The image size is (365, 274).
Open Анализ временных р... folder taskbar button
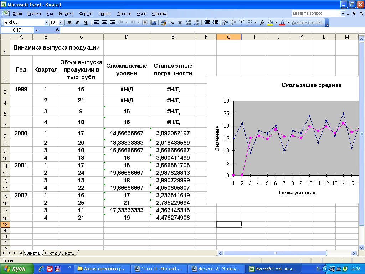(x=102, y=269)
